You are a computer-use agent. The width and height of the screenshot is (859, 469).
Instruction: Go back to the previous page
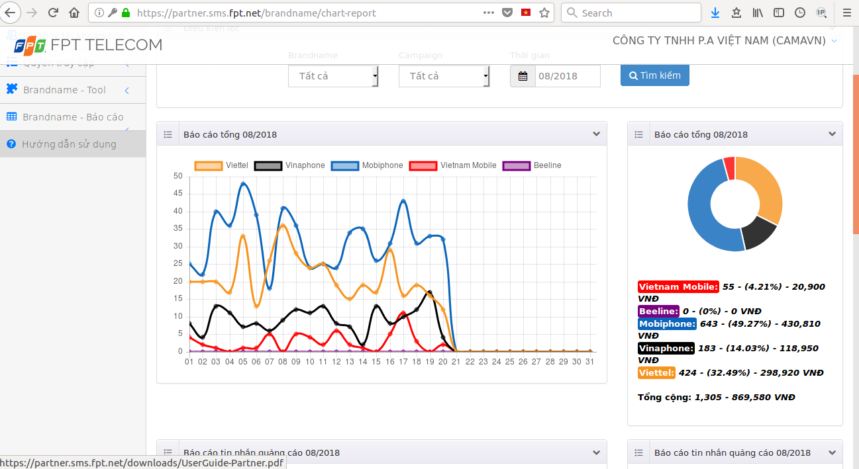tap(11, 13)
